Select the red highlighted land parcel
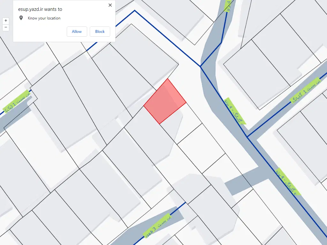327x245 pixels. (x=165, y=101)
